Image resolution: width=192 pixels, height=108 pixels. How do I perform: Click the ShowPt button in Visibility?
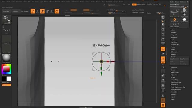coord(184,59)
